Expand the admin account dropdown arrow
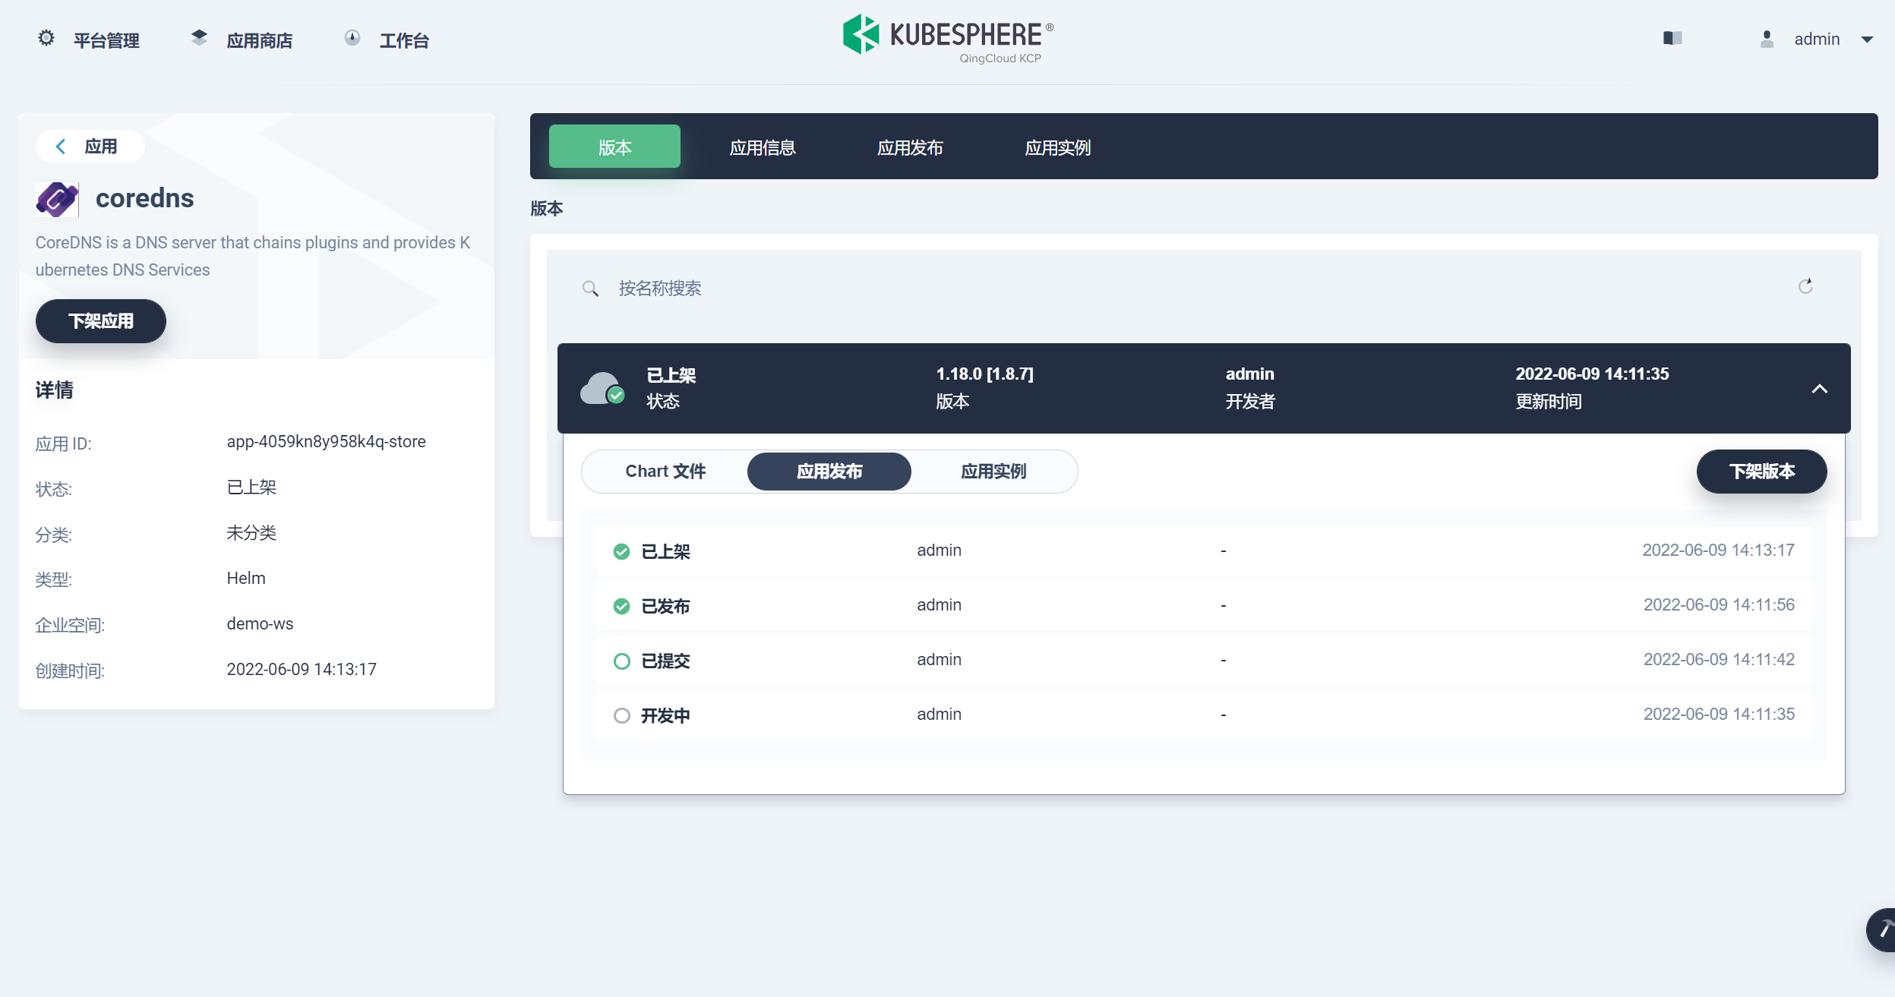This screenshot has height=997, width=1895. pos(1867,39)
